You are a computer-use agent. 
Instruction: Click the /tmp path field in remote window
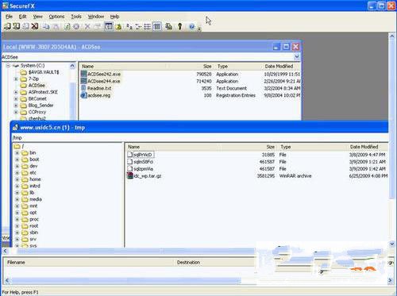[x=200, y=137]
